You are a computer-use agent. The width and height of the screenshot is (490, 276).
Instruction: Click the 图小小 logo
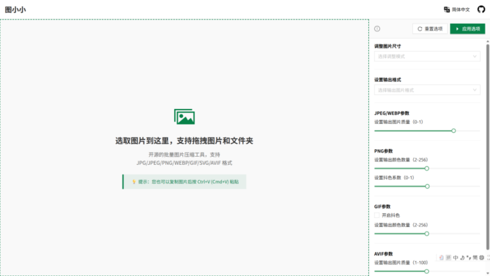(x=15, y=10)
